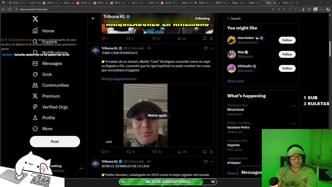This screenshot has width=332, height=187.
Task: Share the Cani Rodriguez post
Action: click(x=211, y=152)
